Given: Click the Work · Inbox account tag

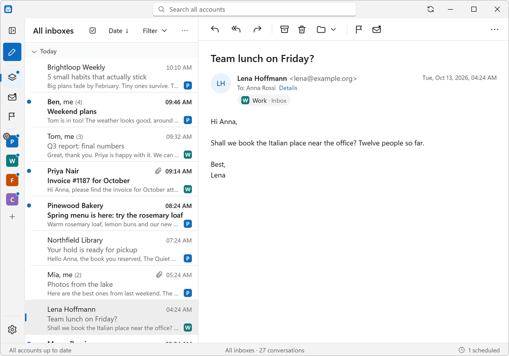Looking at the screenshot, I should [x=264, y=101].
